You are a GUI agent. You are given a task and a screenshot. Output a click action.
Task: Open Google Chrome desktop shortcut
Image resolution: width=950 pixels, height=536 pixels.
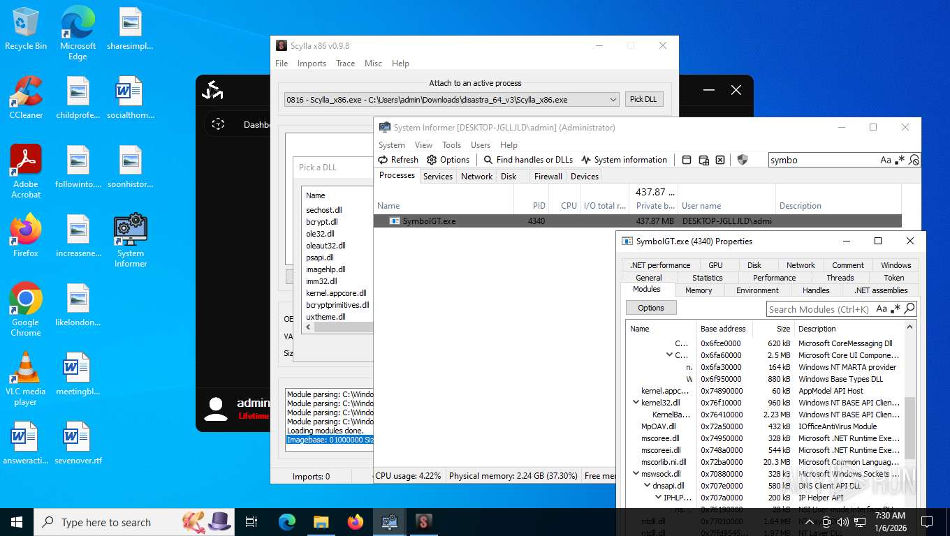(26, 310)
